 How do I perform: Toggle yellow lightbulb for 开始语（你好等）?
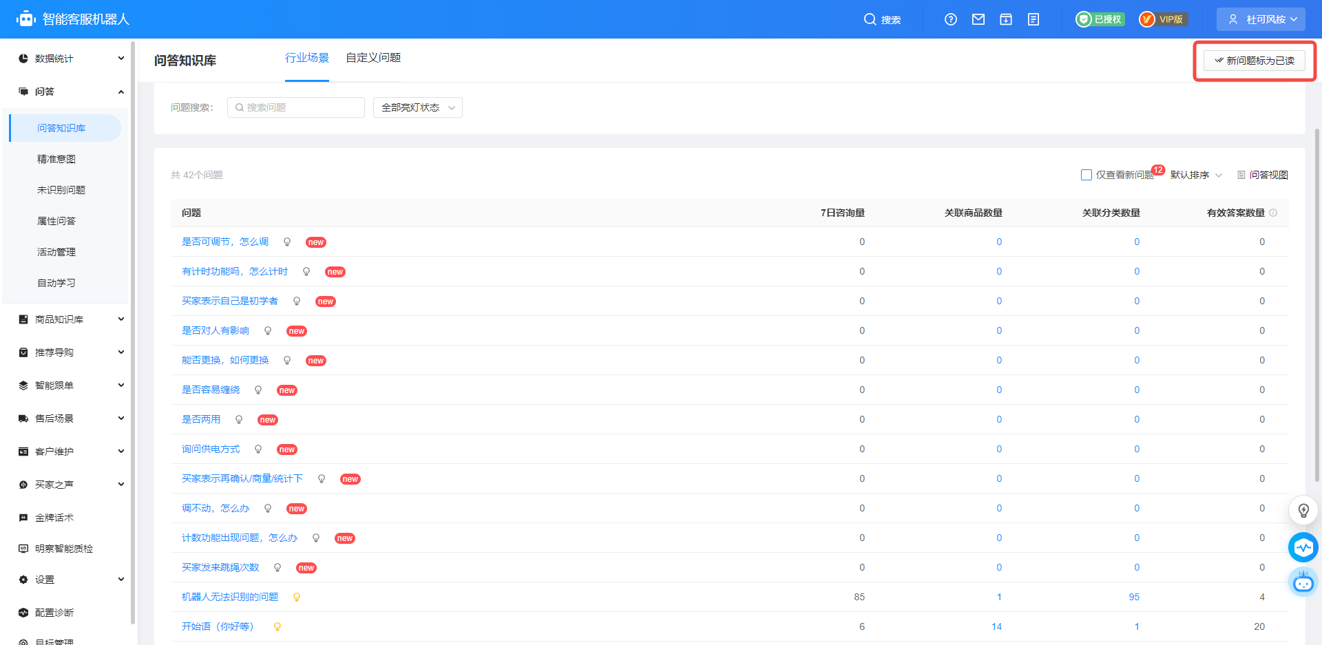pos(277,627)
